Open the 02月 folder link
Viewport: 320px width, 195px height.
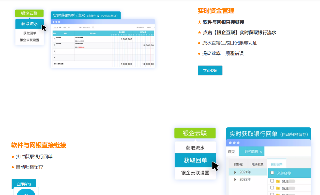[285, 188]
